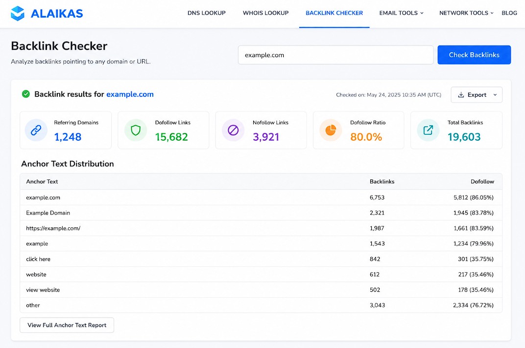Click the 1,543 backlinks value
Screen dimensions: 525x348
377,244
